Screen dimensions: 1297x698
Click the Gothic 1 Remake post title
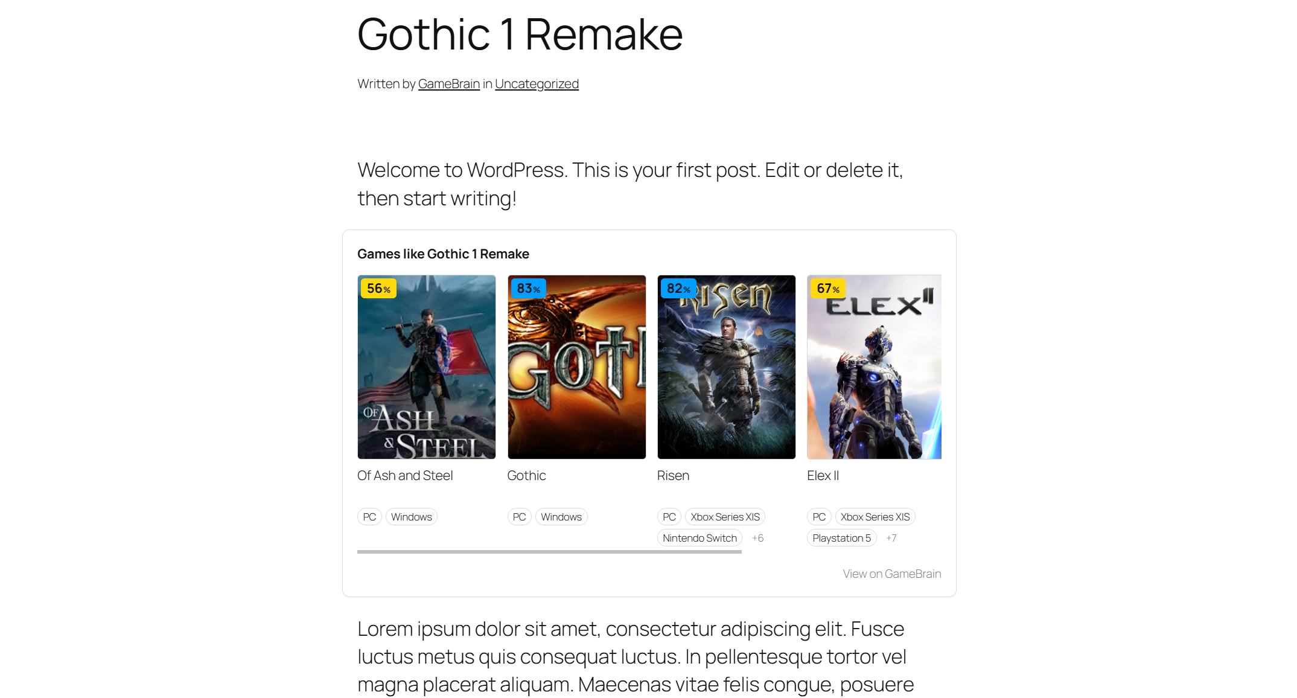(520, 34)
